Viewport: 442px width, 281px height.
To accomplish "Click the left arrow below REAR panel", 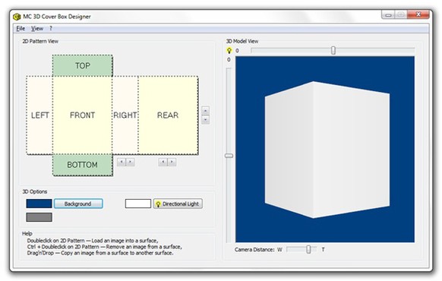I will click(x=163, y=162).
